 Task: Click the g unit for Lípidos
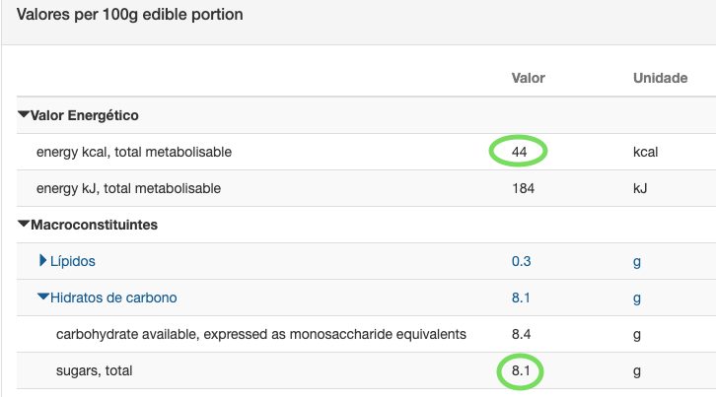point(637,262)
